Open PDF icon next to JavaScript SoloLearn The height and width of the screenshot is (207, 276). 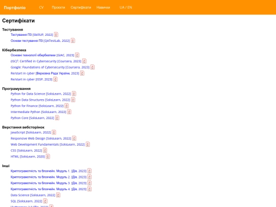(54, 132)
